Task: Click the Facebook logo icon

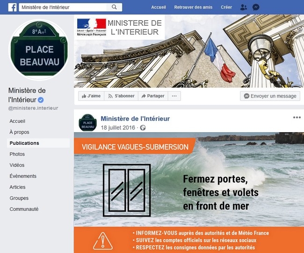Action: point(13,7)
